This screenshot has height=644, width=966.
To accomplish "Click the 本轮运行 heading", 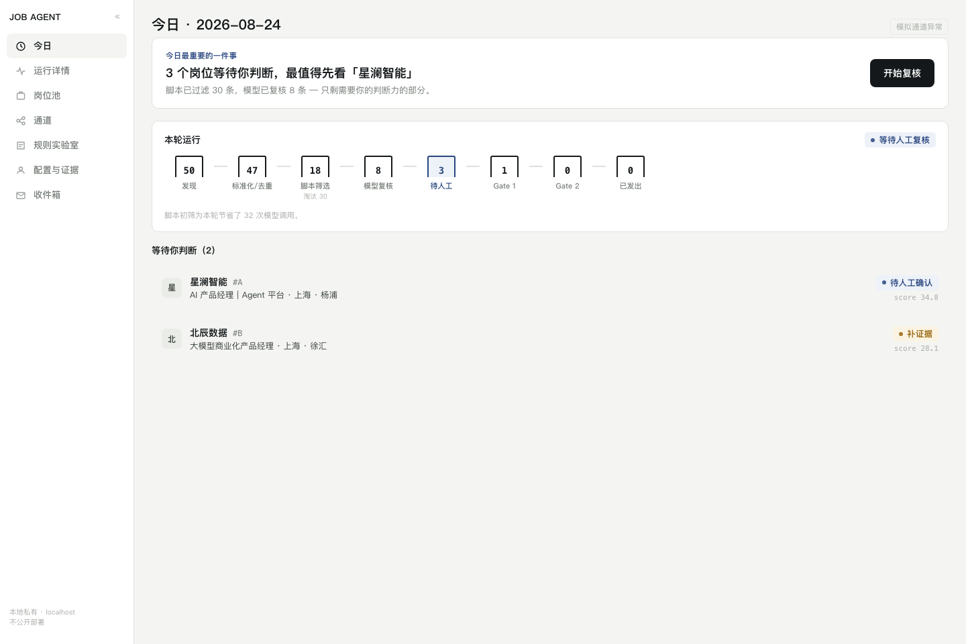I will tap(182, 140).
